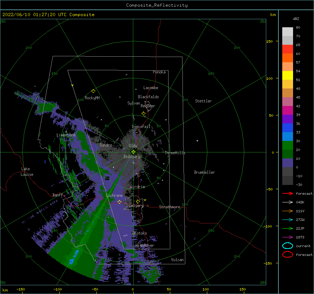314x294 pixels.
Task: Click the red forecast ellipse legend icon
Action: tap(287, 254)
